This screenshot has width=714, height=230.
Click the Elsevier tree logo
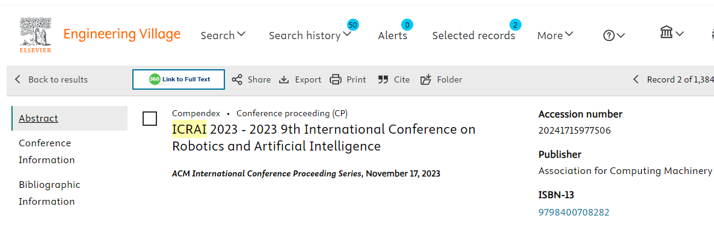[x=35, y=35]
